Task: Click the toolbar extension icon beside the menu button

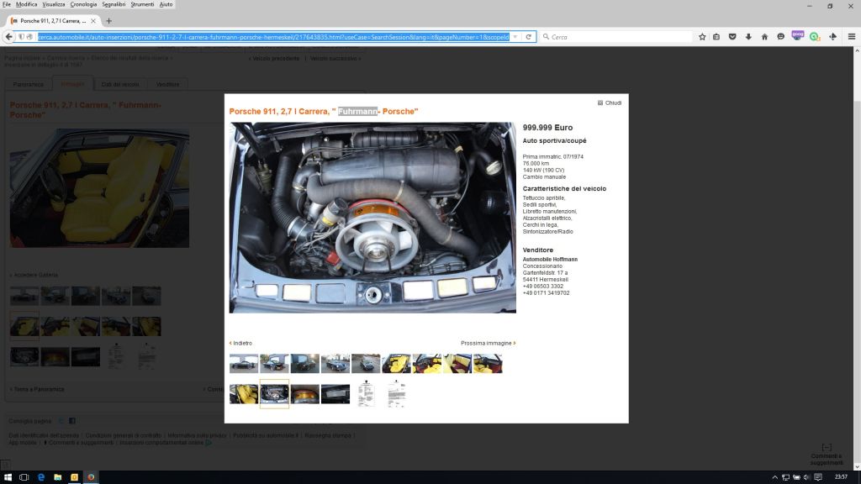Action: (x=833, y=37)
